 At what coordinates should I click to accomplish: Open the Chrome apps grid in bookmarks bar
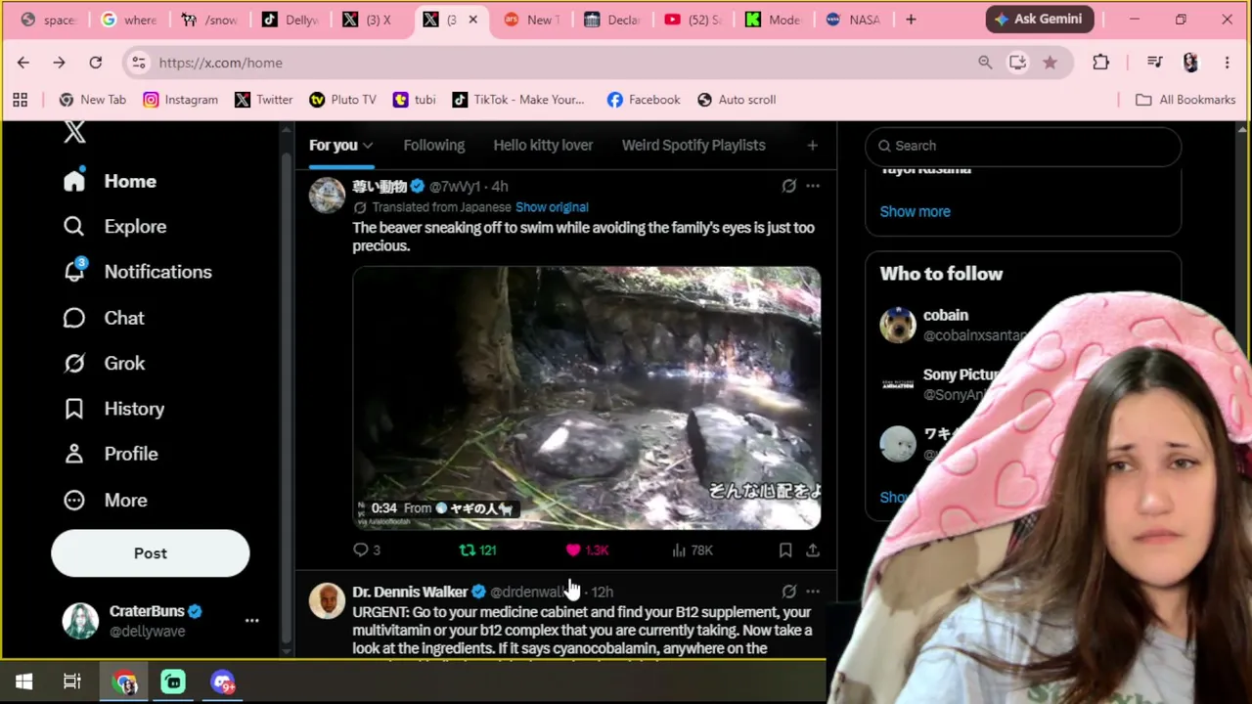(20, 100)
